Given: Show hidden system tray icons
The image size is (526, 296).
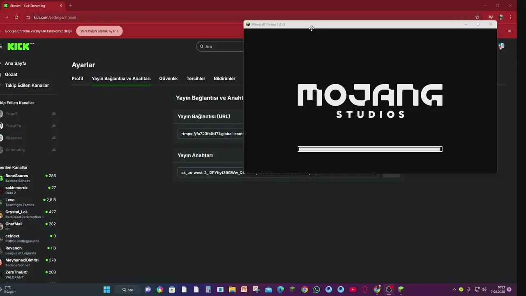Looking at the screenshot, I should pyautogui.click(x=454, y=289).
